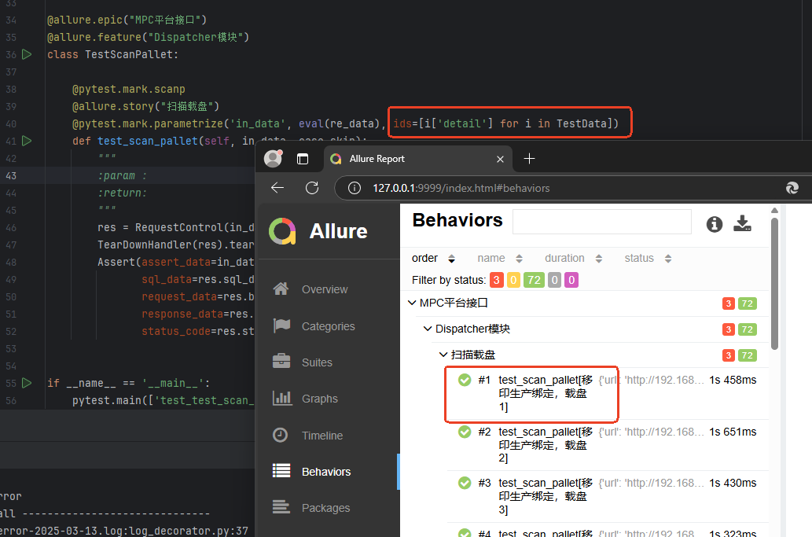Open the browser profile avatar icon

pyautogui.click(x=273, y=159)
